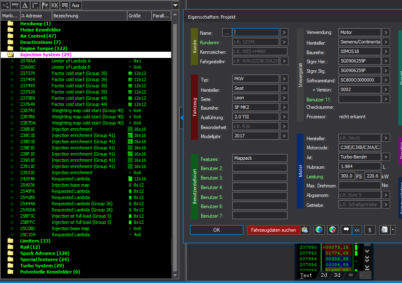The width and height of the screenshot is (402, 283).
Task: Toggle the Aus button in the toolbar
Action: (x=76, y=5)
